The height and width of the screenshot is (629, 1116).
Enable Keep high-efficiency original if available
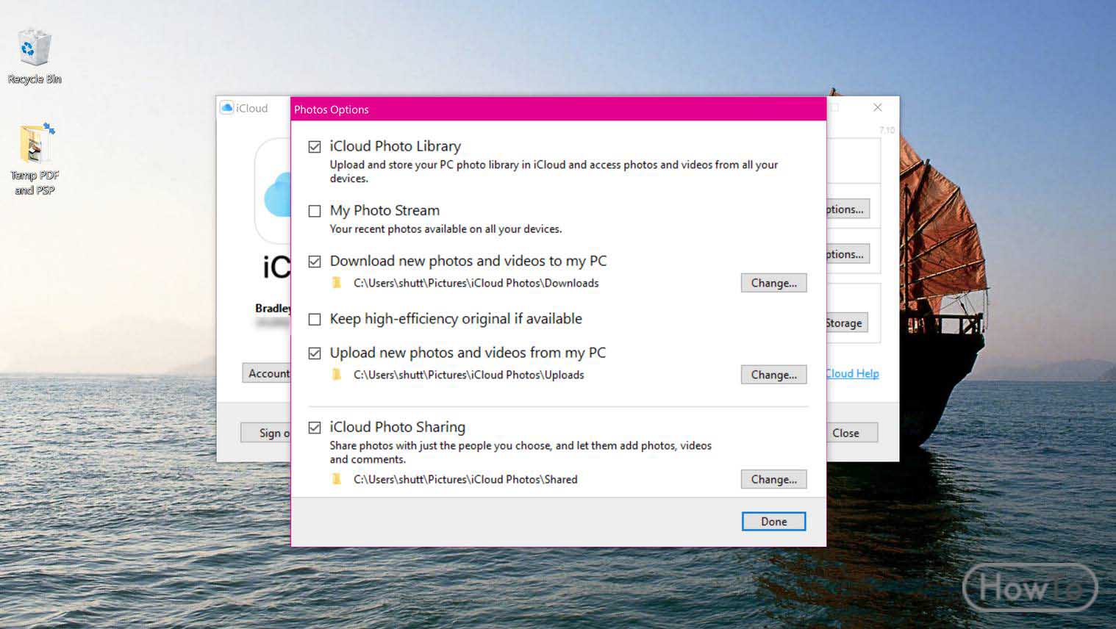tap(315, 320)
